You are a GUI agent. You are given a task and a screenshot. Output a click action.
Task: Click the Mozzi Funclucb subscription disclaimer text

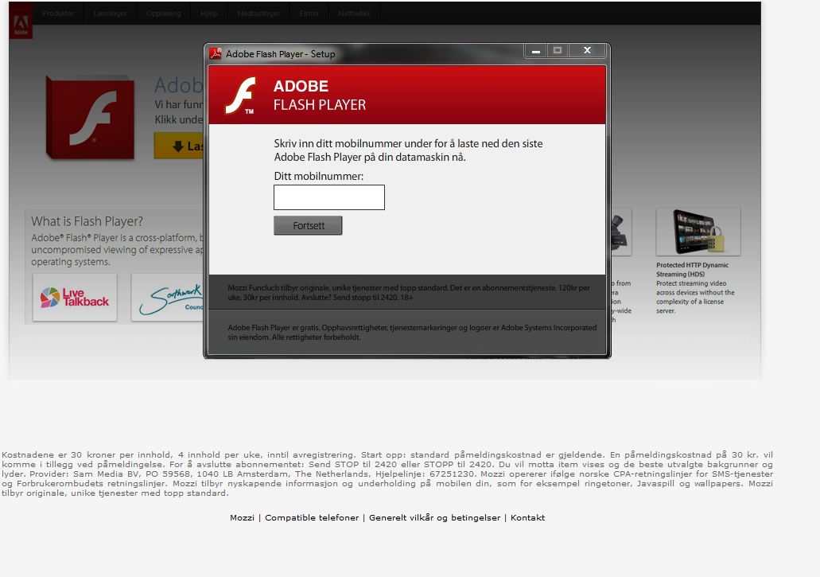409,292
